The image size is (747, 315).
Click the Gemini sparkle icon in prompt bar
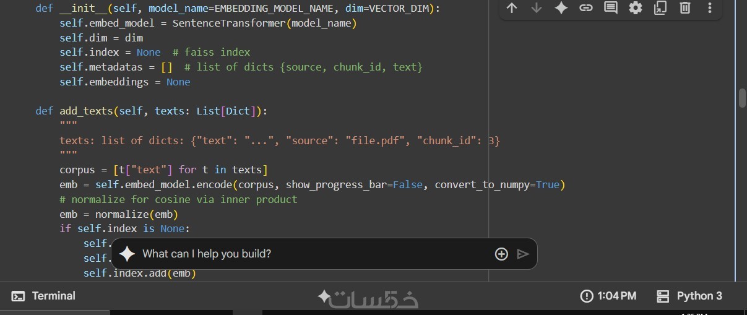127,254
